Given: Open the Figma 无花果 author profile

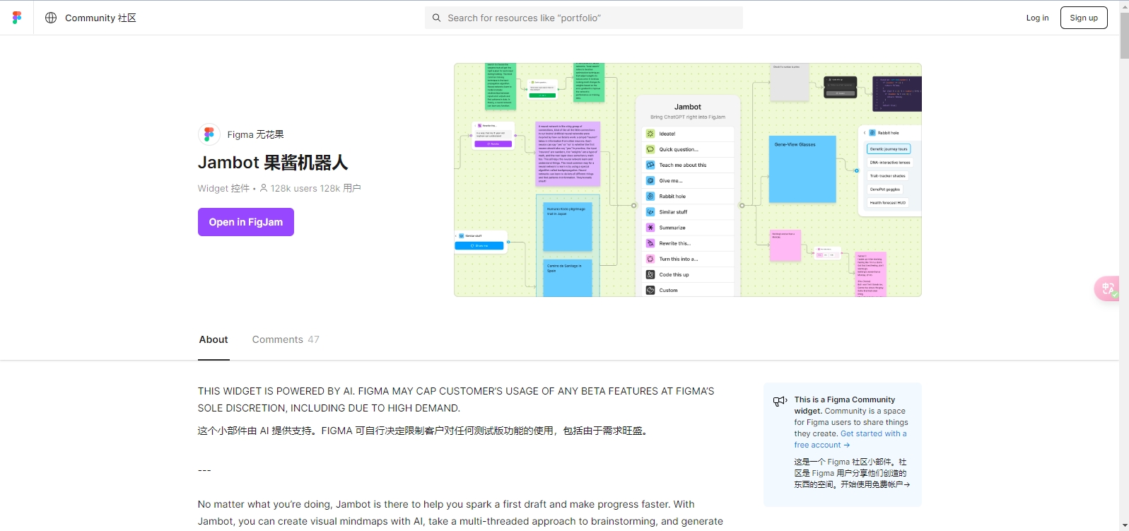Looking at the screenshot, I should click(x=255, y=134).
